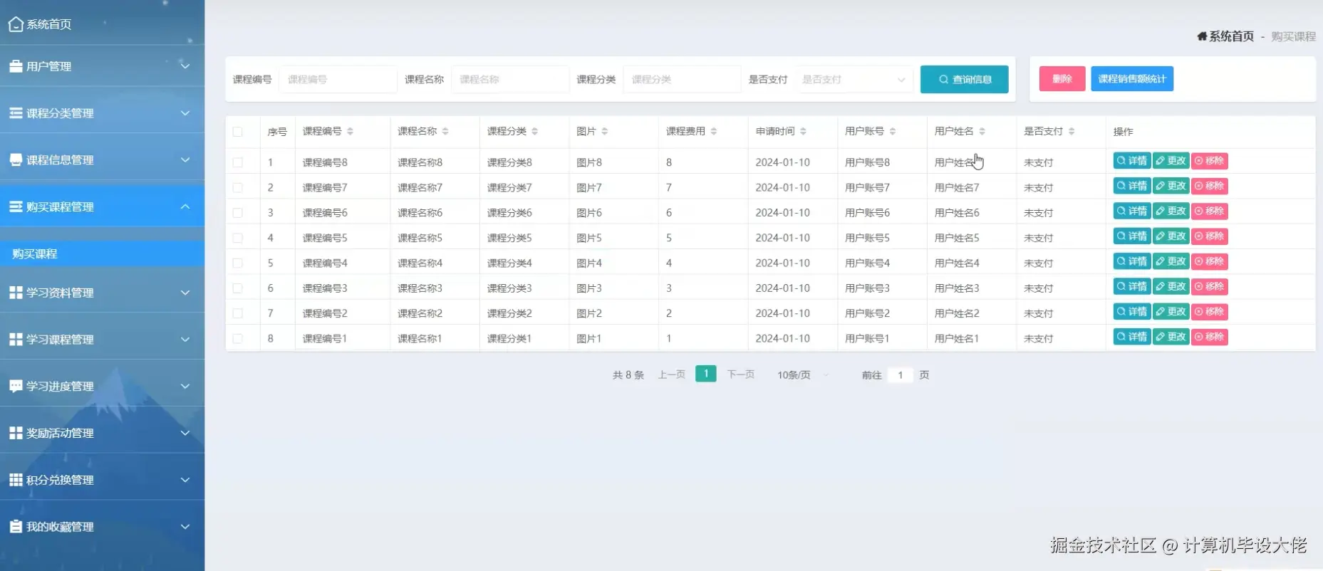Collapse 购买课程管理 via its up chevron
This screenshot has height=571, width=1323.
click(x=185, y=206)
